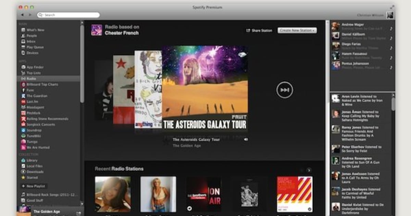Image resolution: width=411 pixels, height=216 pixels.
Task: Click the back navigation arrow
Action: [22, 15]
